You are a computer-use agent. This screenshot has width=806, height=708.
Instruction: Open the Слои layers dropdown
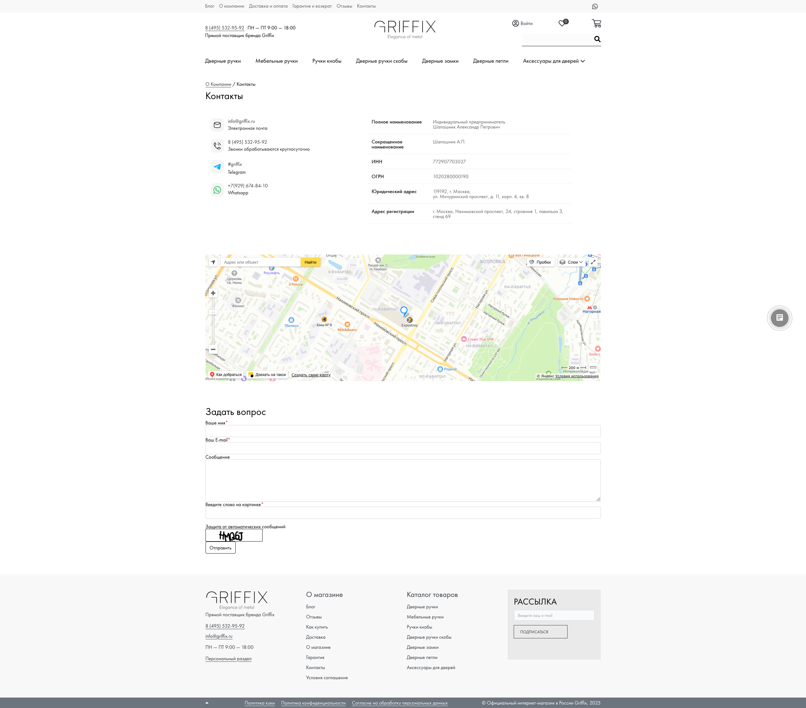571,262
